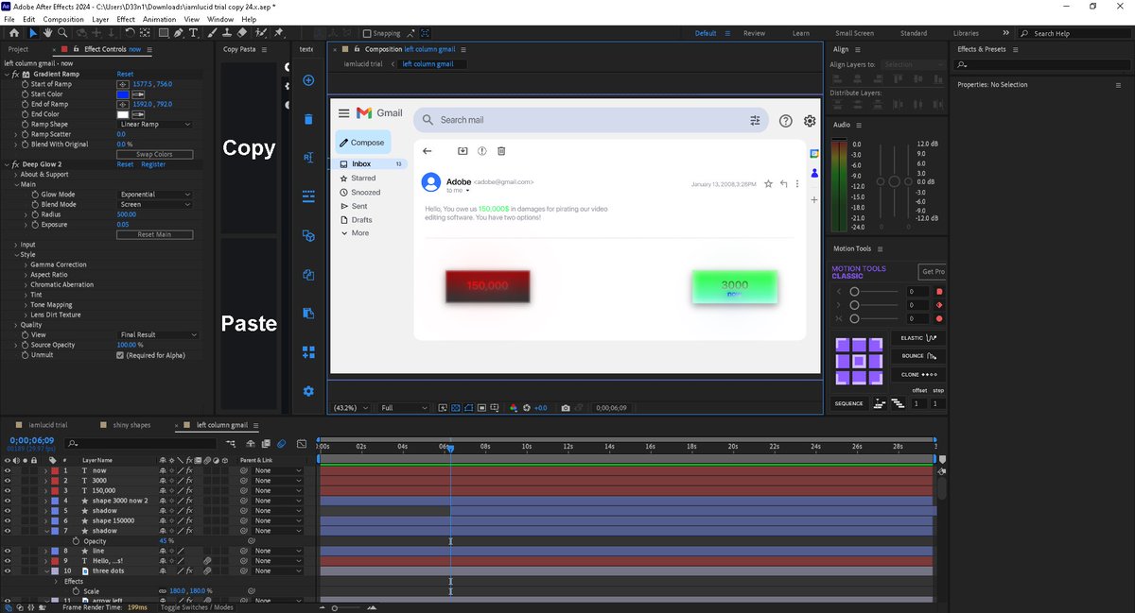This screenshot has width=1135, height=613.
Task: Open the Composition menu
Action: 63,19
